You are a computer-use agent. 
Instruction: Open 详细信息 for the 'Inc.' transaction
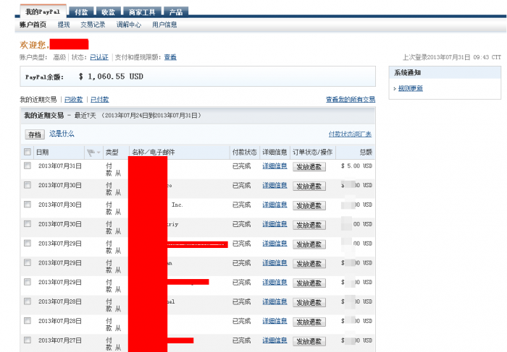[275, 205]
